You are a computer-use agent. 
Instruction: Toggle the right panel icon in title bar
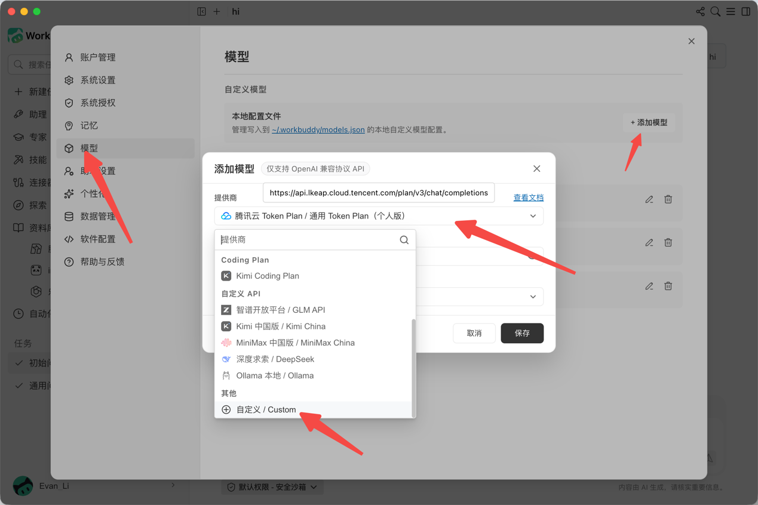coord(746,11)
